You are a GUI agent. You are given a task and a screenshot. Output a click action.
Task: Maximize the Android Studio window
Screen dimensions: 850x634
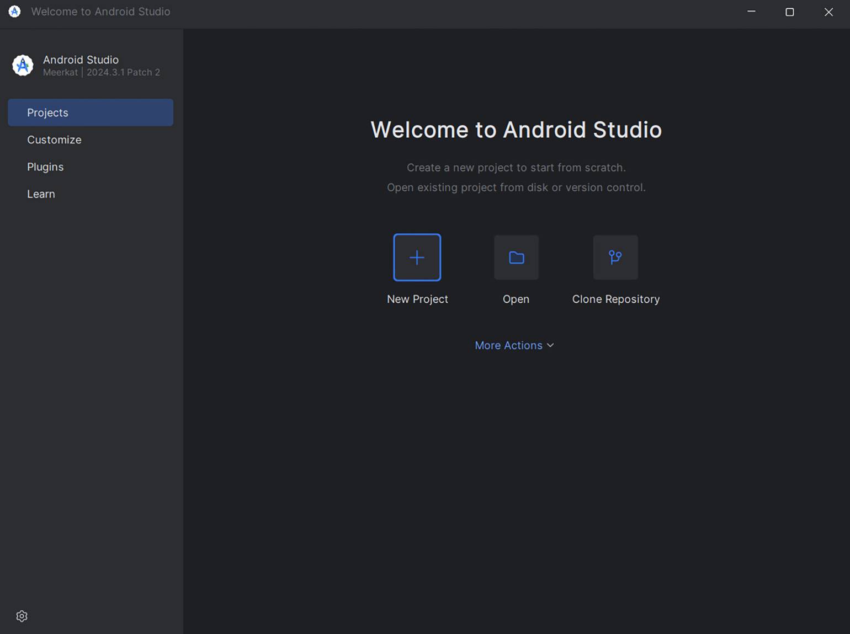(790, 12)
